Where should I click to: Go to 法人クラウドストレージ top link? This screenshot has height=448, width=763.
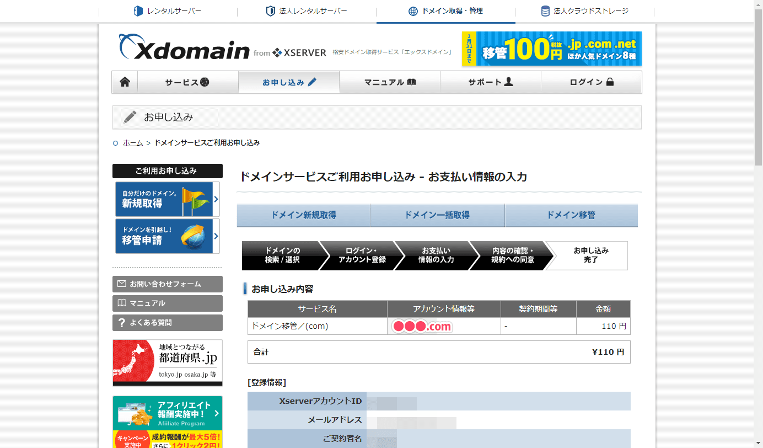click(585, 11)
